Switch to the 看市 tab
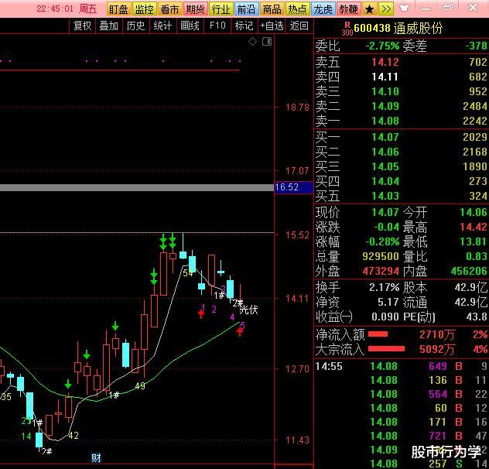This screenshot has height=469, width=489. (x=170, y=9)
